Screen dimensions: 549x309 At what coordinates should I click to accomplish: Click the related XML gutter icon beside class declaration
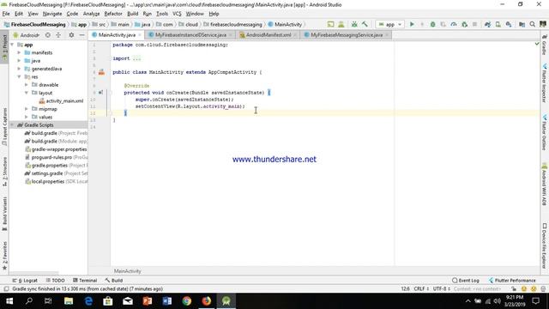coord(101,72)
